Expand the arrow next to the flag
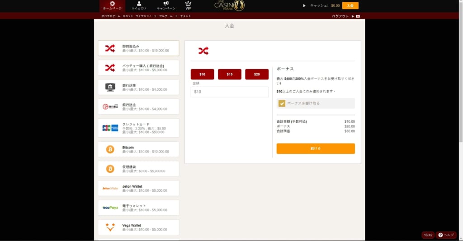463x241 pixels. (x=353, y=16)
